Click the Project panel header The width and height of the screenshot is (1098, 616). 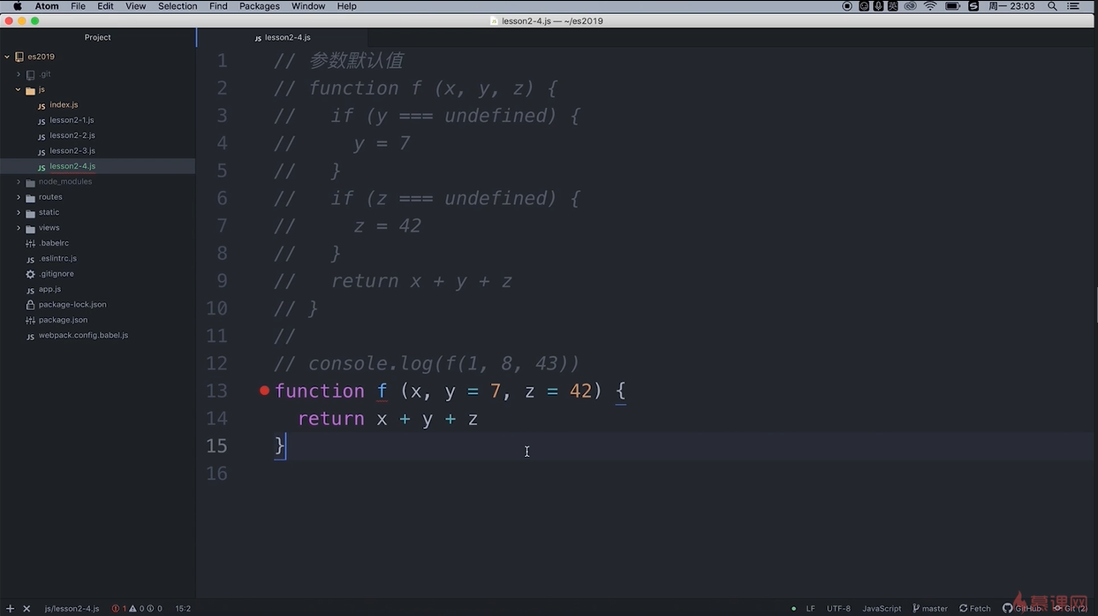tap(98, 37)
